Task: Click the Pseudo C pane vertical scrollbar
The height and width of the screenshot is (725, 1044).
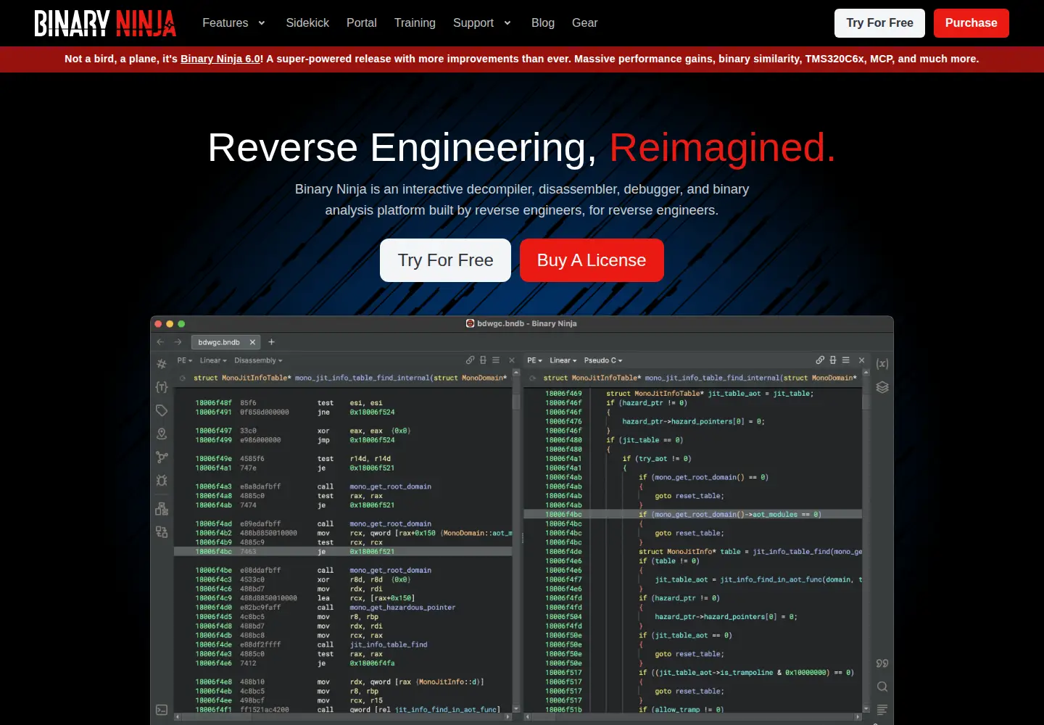Action: point(866,540)
